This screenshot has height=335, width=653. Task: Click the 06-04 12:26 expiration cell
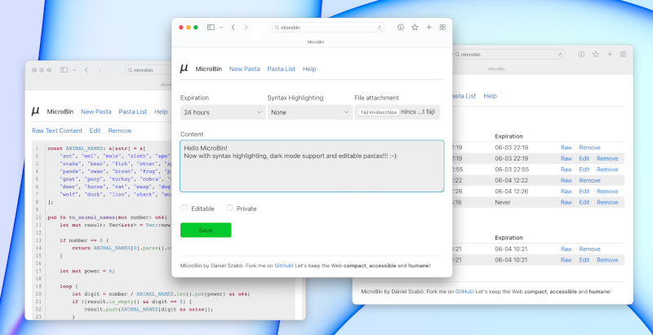[512, 192]
